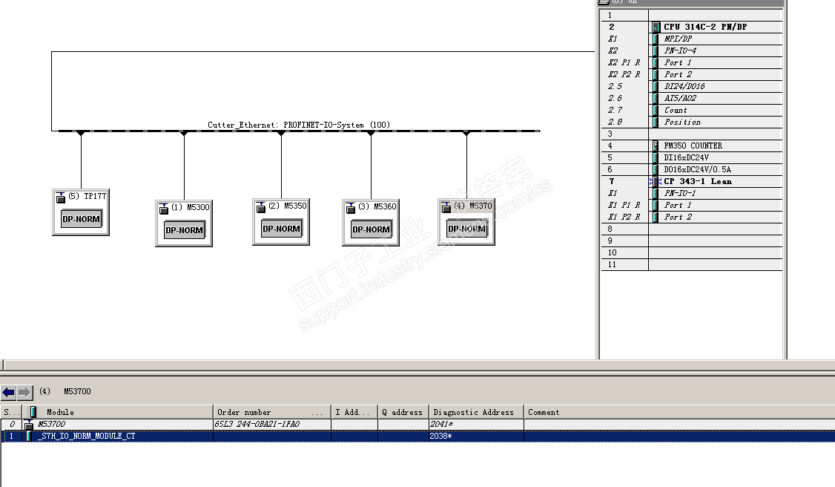This screenshot has width=835, height=487.
Task: Click order number 6SL3 244-0BA21-1FA0 cell
Action: coord(272,424)
